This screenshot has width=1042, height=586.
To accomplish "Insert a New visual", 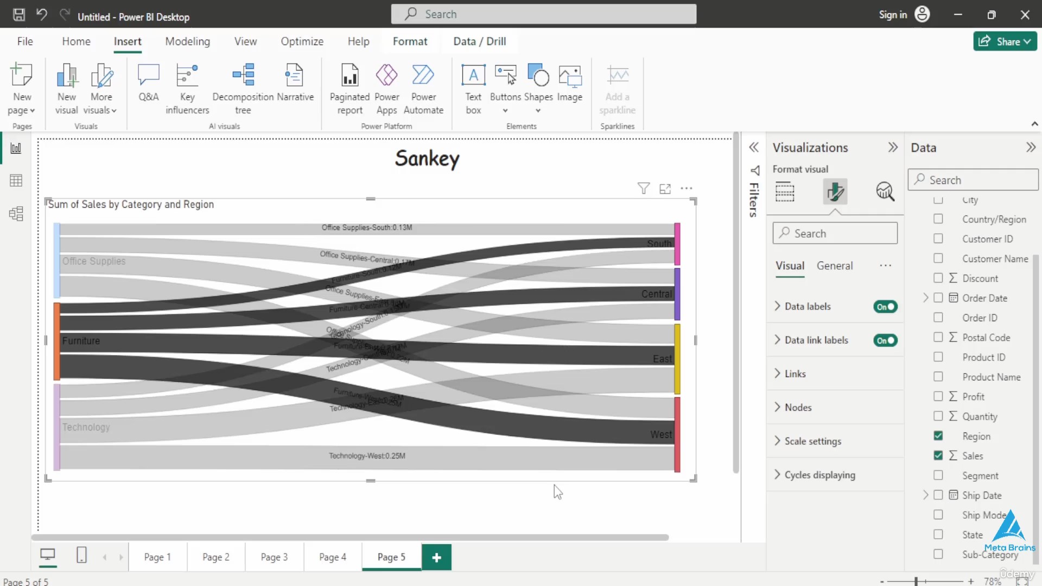I will pyautogui.click(x=67, y=89).
